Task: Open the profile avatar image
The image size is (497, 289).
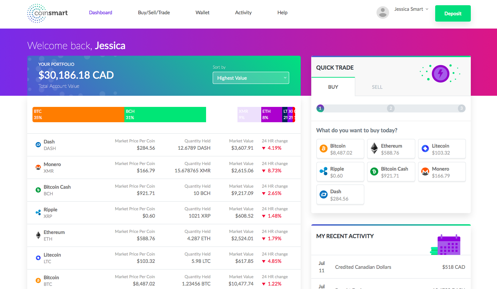Action: (x=382, y=12)
